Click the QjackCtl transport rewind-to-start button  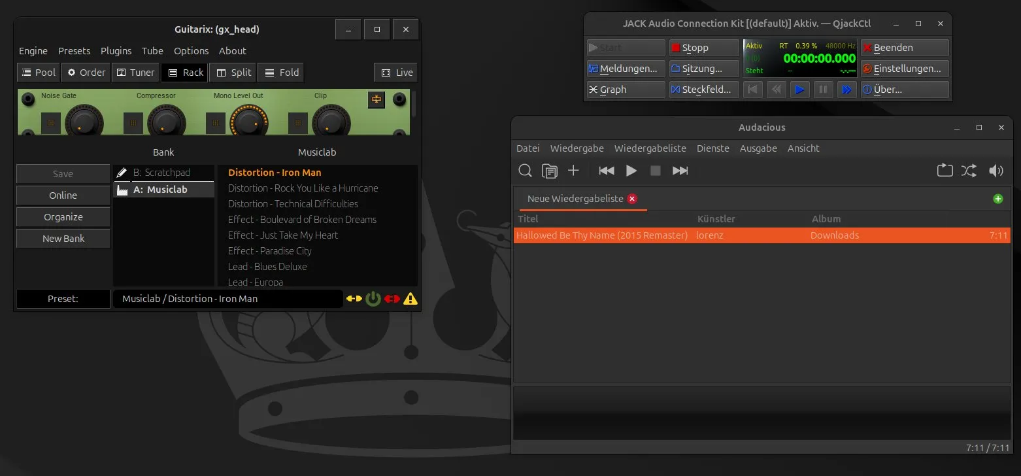(x=753, y=90)
